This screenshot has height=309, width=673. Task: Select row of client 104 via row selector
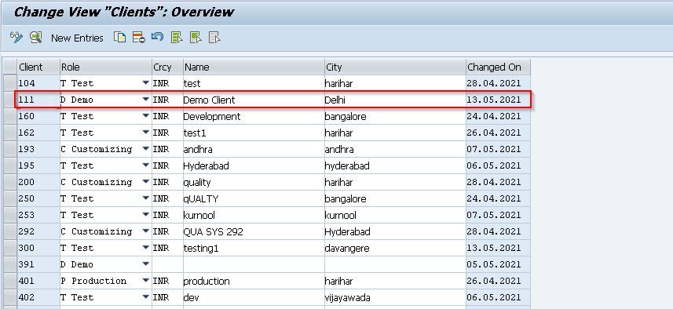10,83
